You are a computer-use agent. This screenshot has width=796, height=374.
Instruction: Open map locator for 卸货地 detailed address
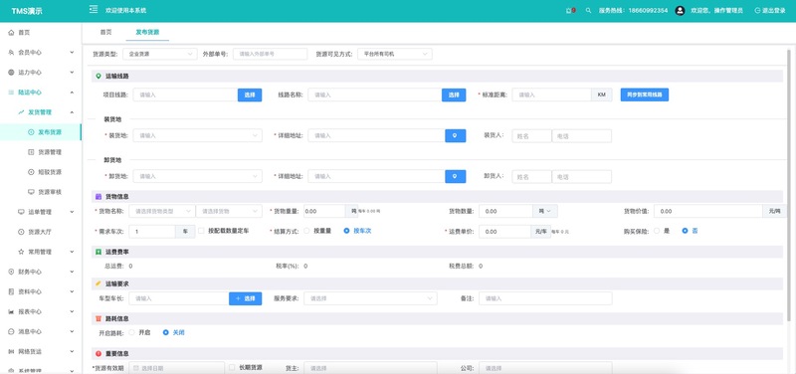456,176
